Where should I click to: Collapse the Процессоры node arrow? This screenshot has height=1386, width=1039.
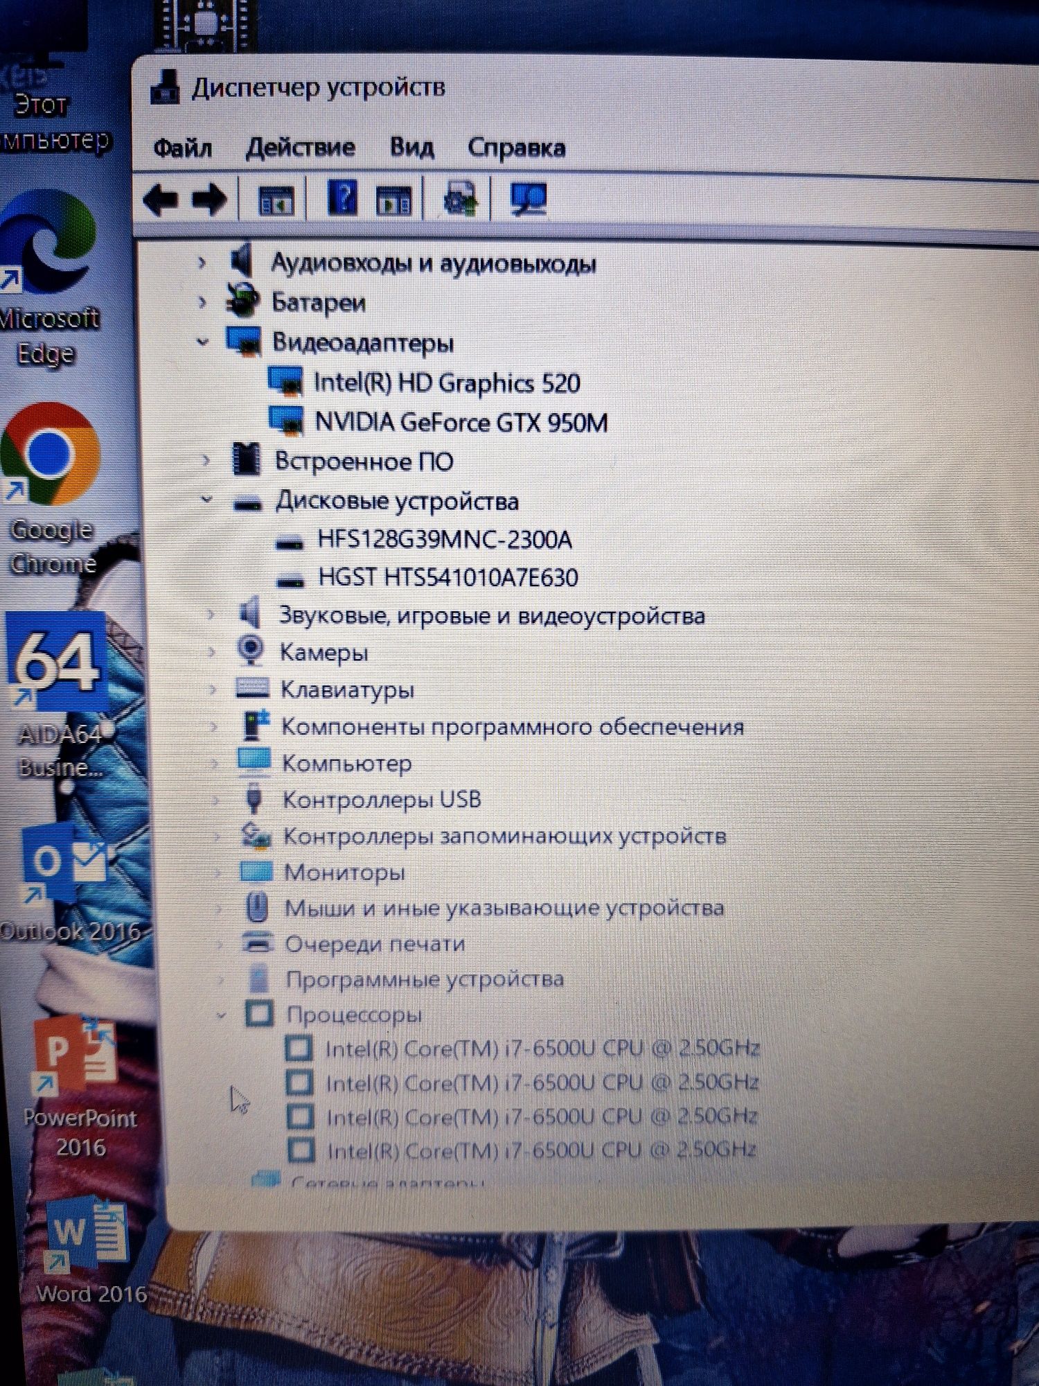click(x=221, y=1016)
